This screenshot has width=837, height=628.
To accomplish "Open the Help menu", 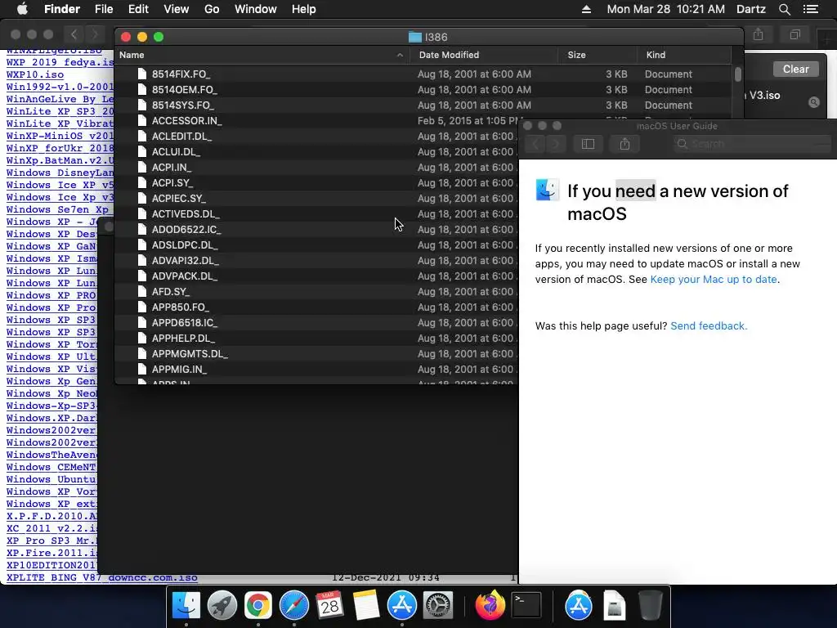I will coord(304,9).
